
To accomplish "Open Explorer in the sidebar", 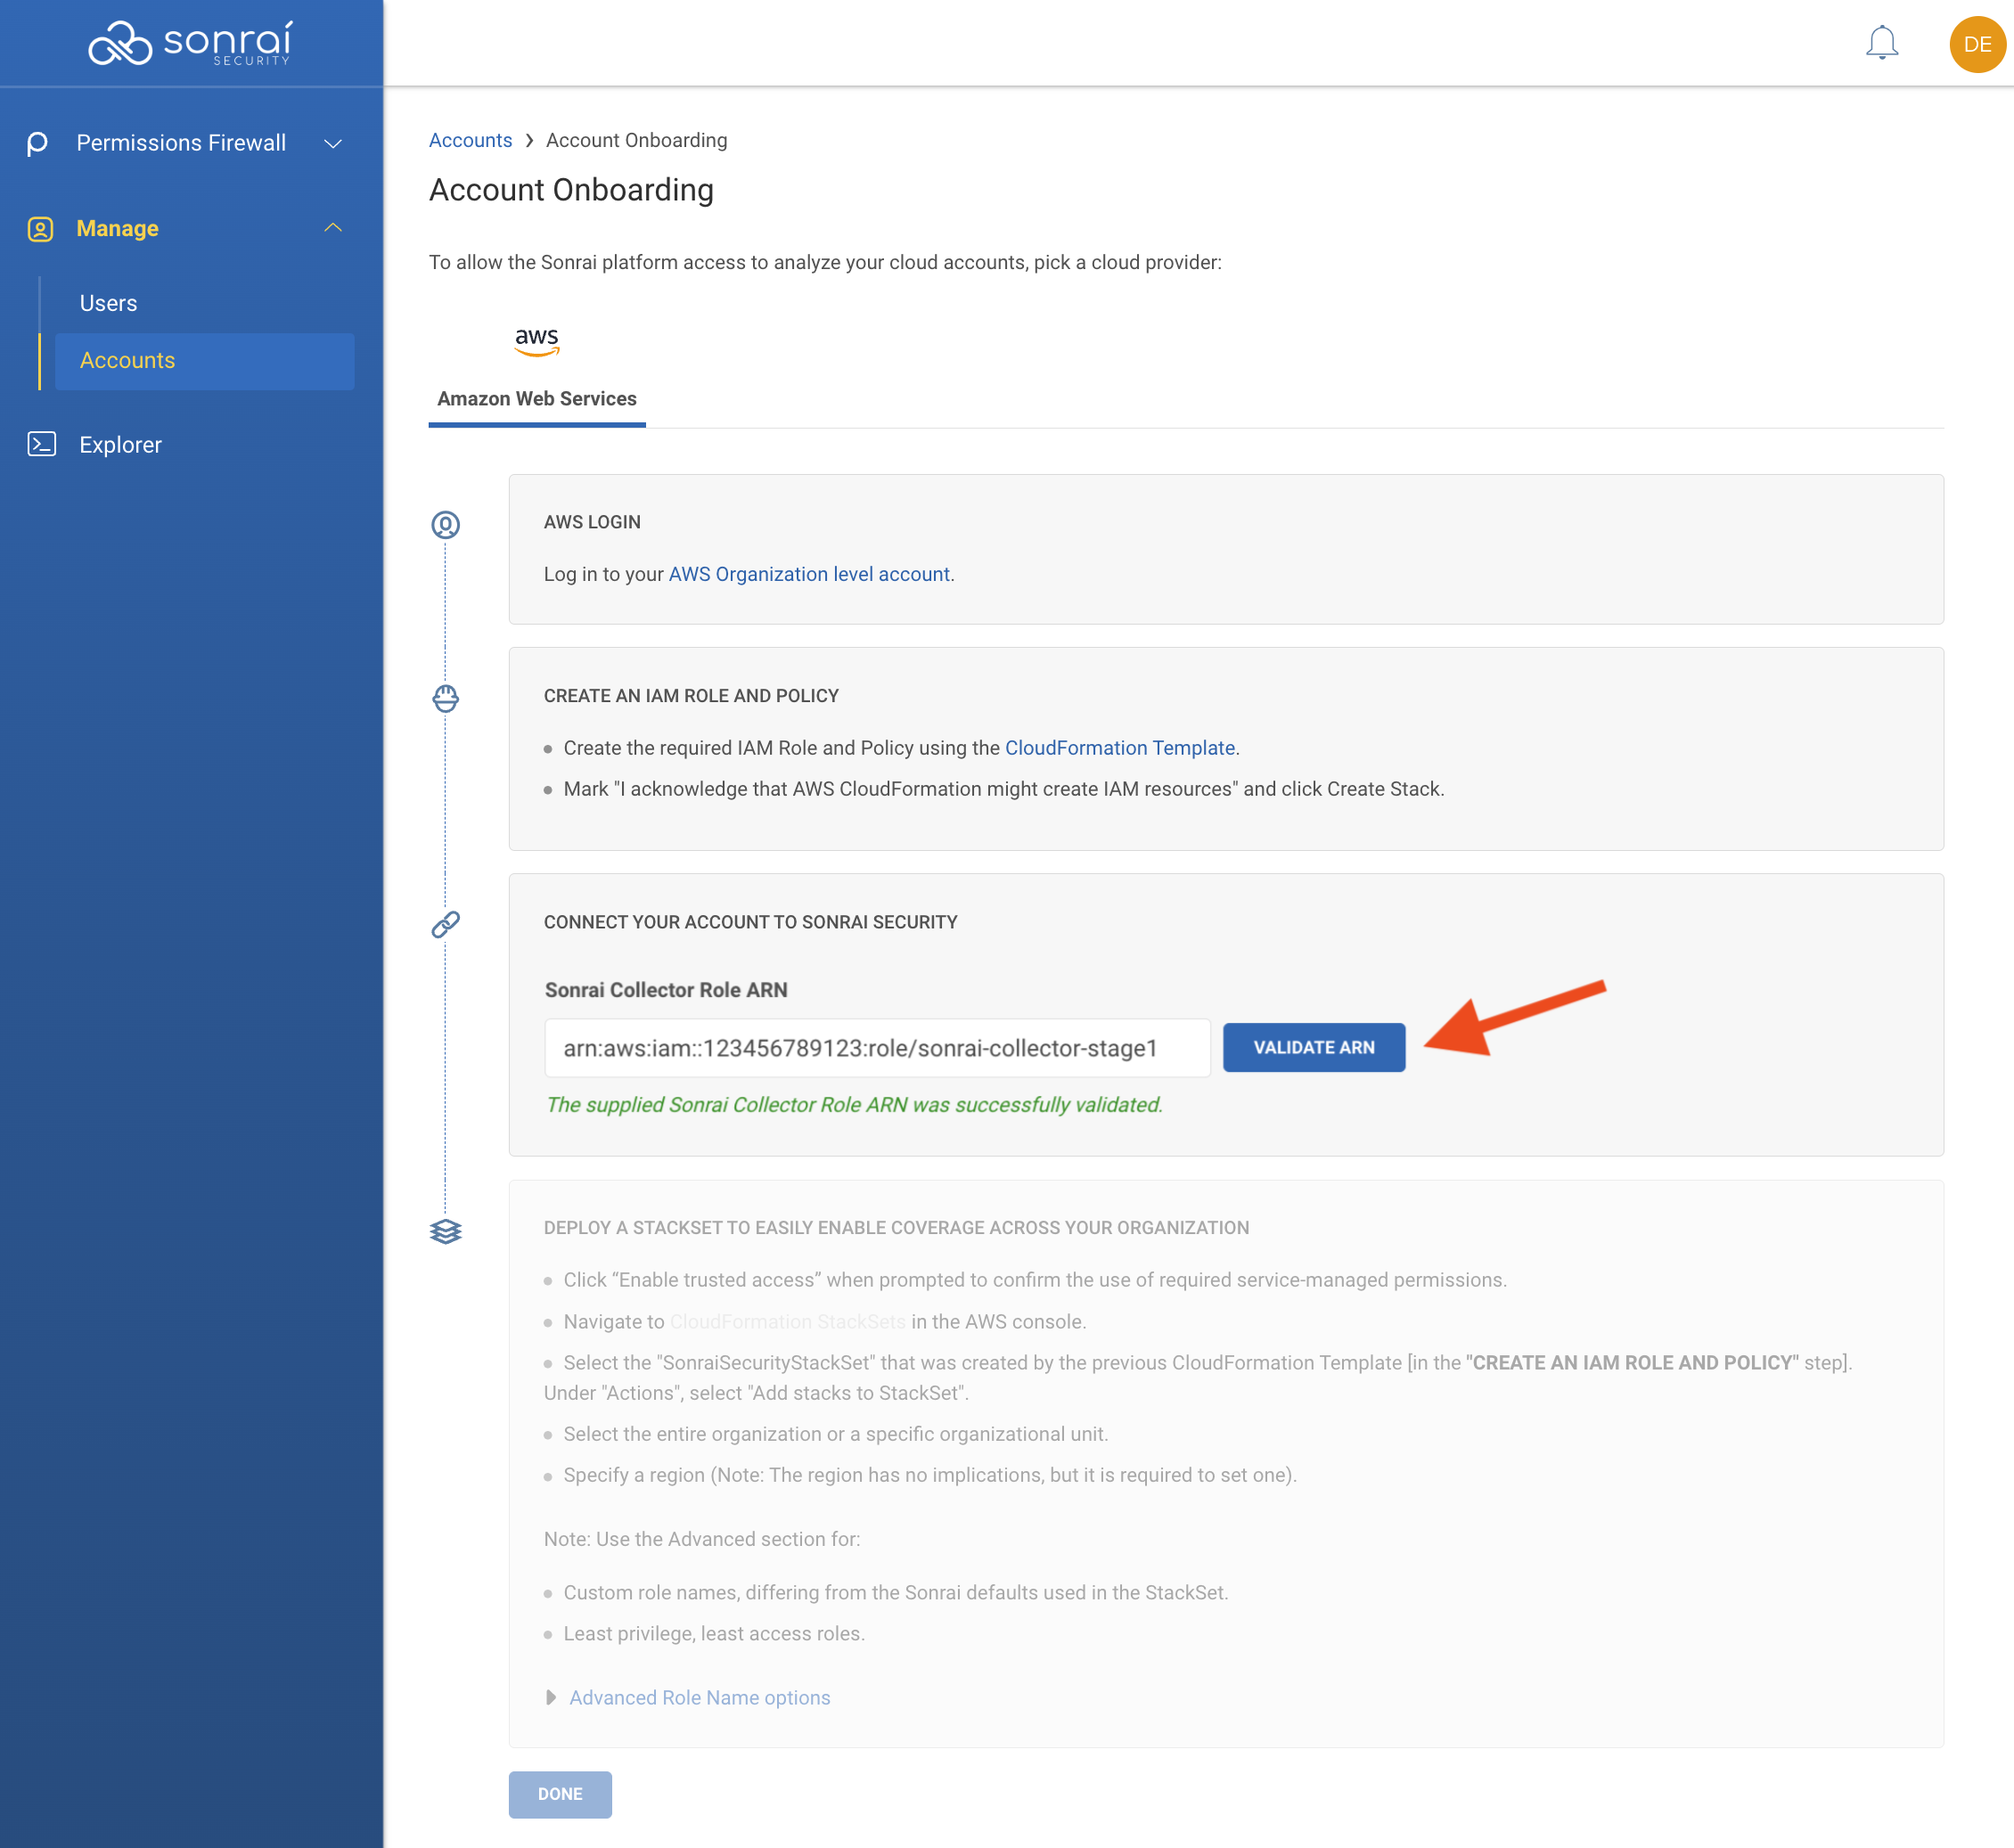I will point(120,445).
